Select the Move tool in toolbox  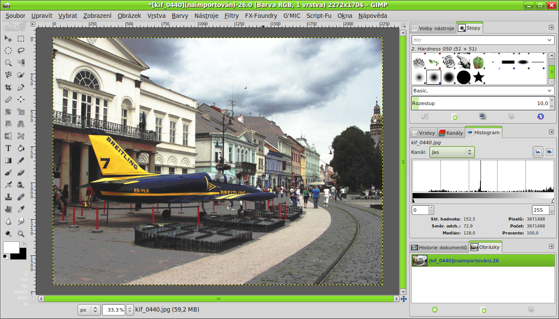point(8,39)
